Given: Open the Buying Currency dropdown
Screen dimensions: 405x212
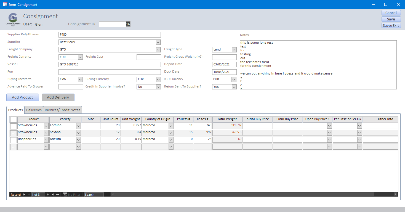Looking at the screenshot, I should pos(158,79).
